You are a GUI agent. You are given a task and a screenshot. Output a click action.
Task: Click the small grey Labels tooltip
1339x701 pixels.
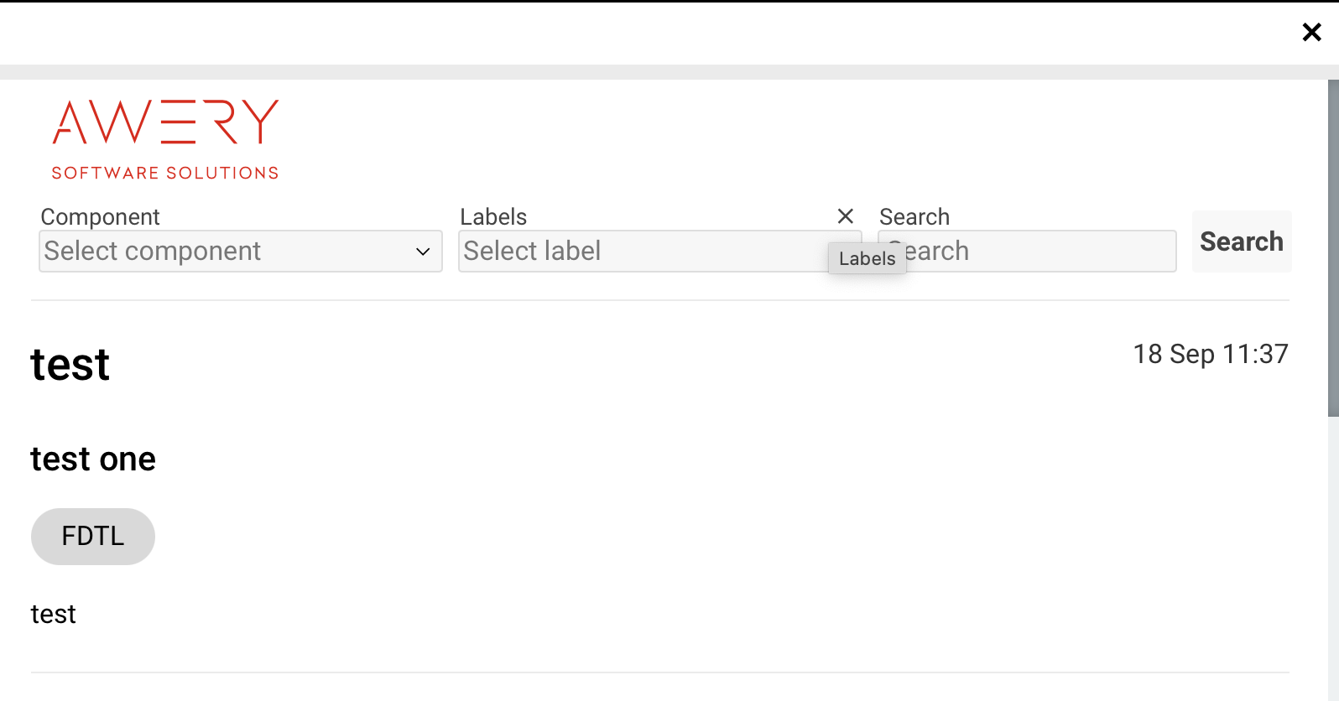click(x=867, y=258)
